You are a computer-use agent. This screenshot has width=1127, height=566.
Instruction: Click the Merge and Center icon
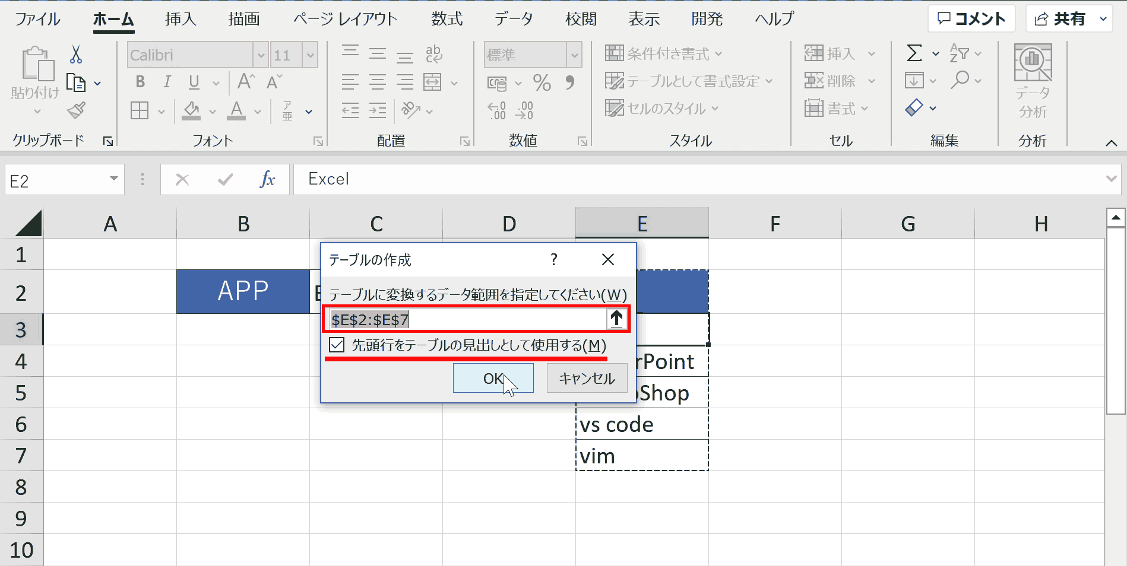coord(432,82)
